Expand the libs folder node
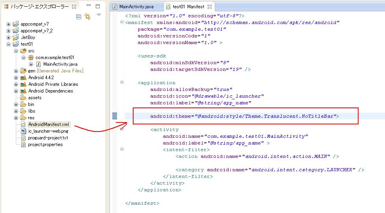The width and height of the screenshot is (385, 213). tap(16, 111)
